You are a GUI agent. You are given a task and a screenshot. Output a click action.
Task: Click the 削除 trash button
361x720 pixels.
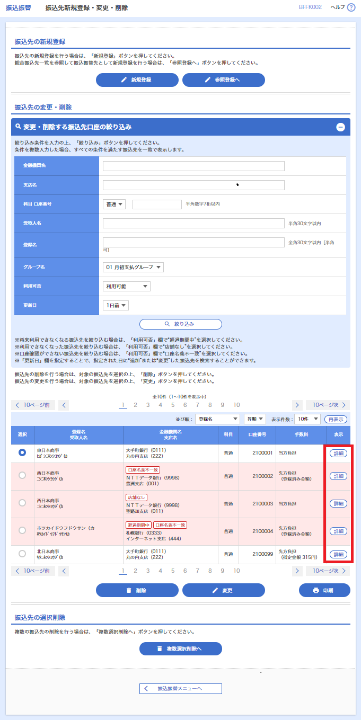pos(137,590)
